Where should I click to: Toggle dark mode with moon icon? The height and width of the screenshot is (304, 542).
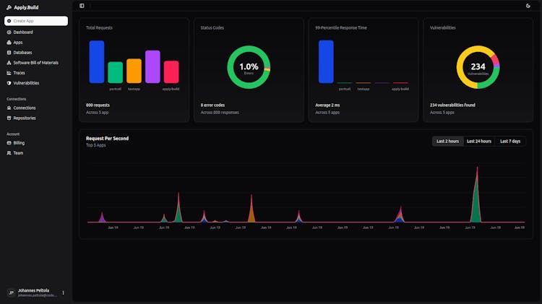528,6
